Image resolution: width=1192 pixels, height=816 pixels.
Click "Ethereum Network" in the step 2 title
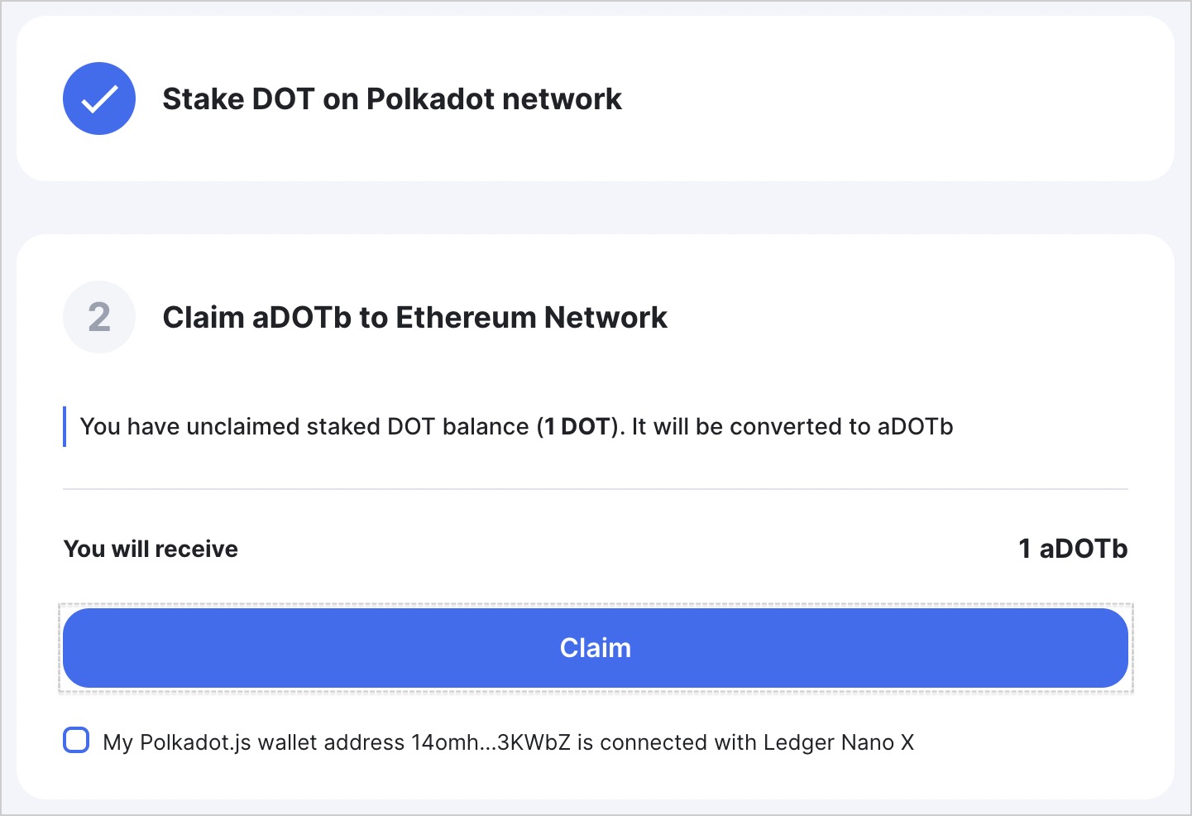click(531, 318)
